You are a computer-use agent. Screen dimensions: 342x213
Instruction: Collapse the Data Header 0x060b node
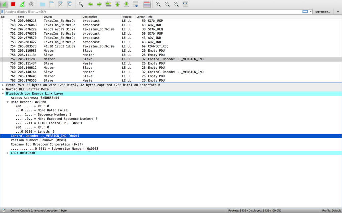pyautogui.click(x=8, y=102)
